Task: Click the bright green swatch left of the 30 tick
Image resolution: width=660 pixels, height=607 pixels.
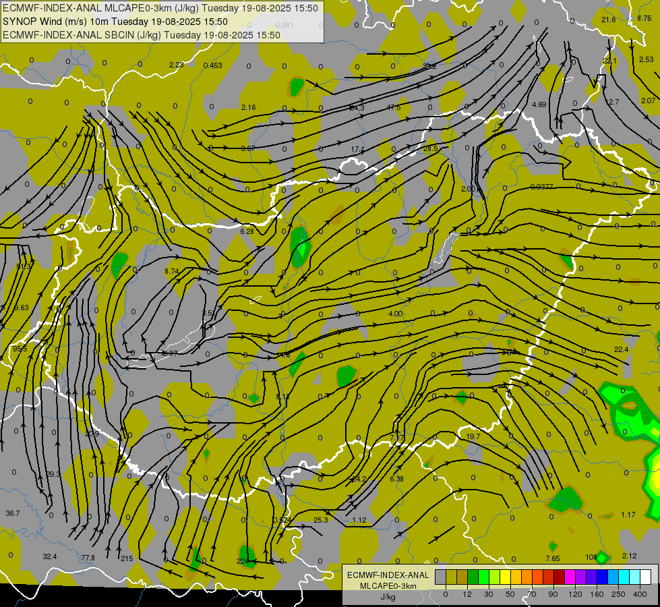Action: pos(483,577)
